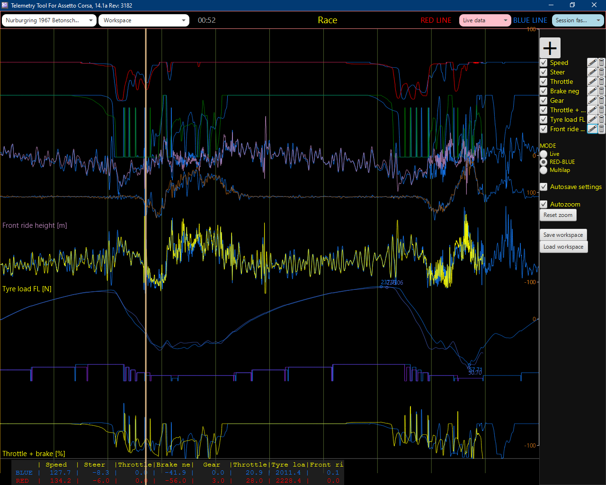
Task: Open the Nurburgring 1967 track dropdown
Action: [x=49, y=20]
